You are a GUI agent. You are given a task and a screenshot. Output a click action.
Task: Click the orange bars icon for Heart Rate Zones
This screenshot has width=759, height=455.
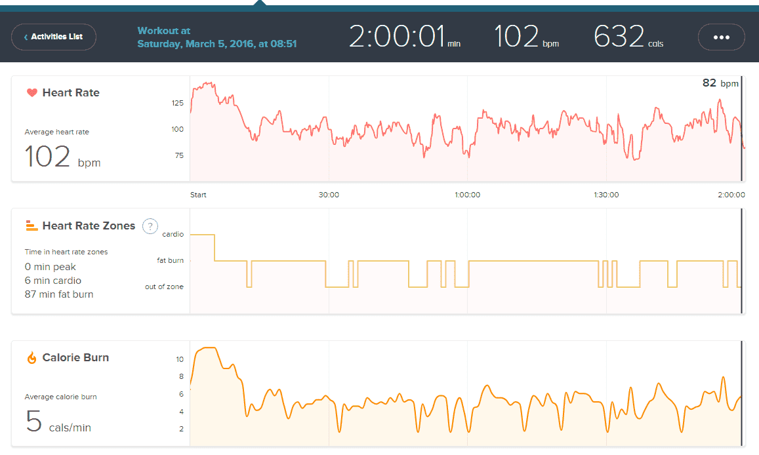31,226
